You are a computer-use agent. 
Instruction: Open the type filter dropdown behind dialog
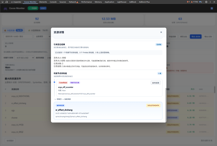(42, 36)
